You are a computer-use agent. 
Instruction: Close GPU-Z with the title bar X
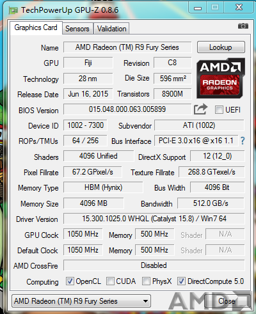pos(239,8)
